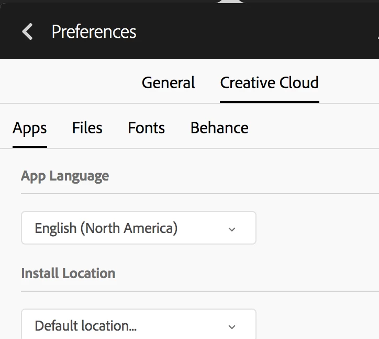Viewport: 379px width, 339px height.
Task: Click the chevron in the App Language dropdown
Action: pos(232,229)
